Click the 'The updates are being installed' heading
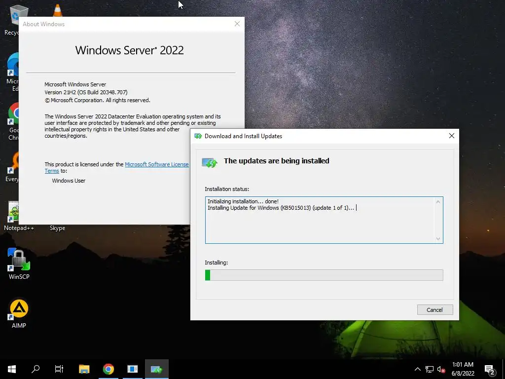 tap(276, 161)
